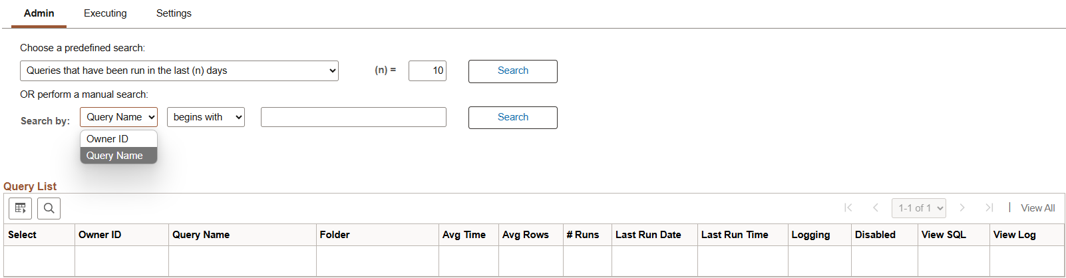The image size is (1066, 278).
Task: Open the Settings tab
Action: coord(174,13)
